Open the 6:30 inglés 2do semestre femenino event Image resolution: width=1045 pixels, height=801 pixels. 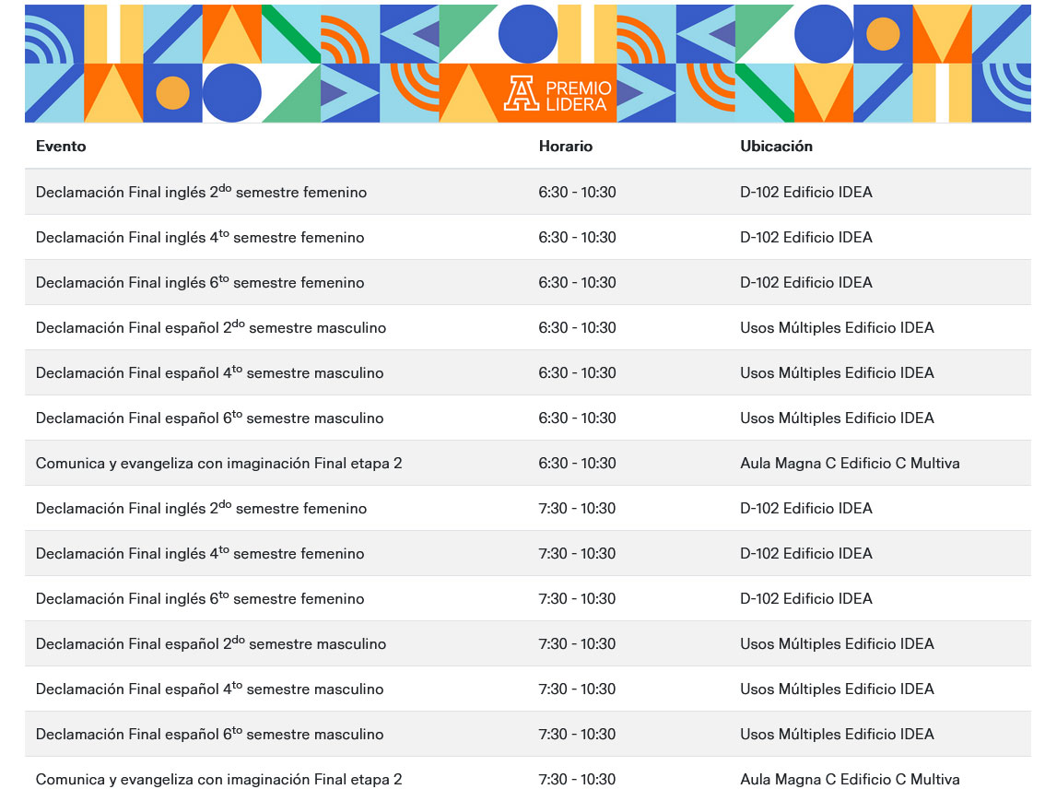click(x=201, y=191)
